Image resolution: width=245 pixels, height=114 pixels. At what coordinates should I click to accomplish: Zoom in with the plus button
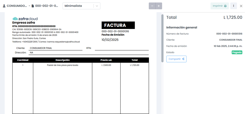(159, 6)
